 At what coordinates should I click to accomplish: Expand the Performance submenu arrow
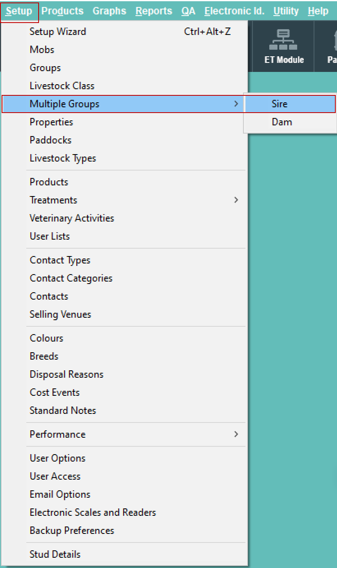[236, 434]
